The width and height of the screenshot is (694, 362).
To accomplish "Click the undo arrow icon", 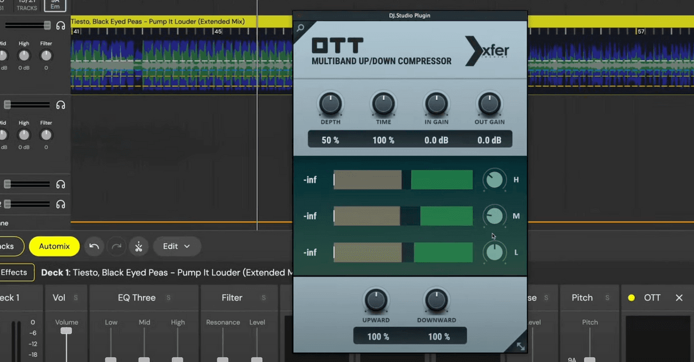I will point(94,246).
